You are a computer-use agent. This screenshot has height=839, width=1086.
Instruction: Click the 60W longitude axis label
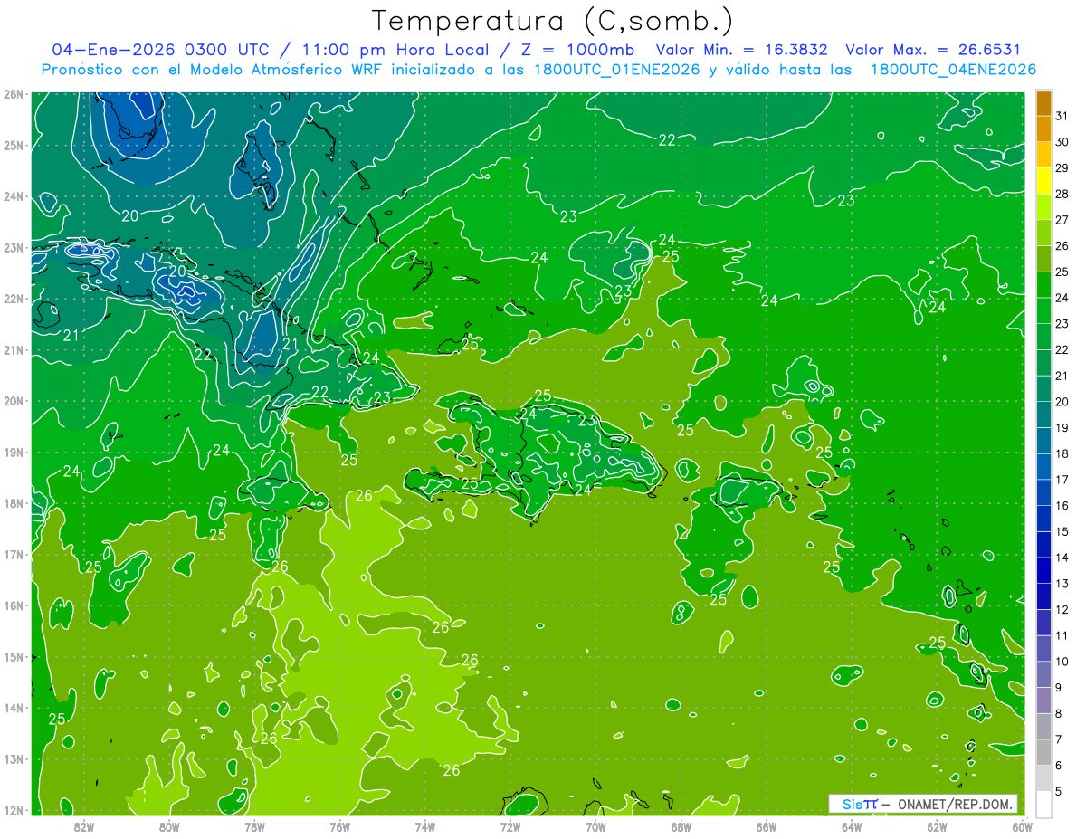tap(1023, 825)
